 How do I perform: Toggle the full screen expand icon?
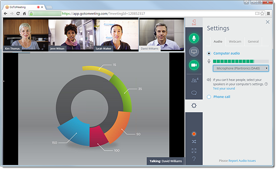pyautogui.click(x=194, y=151)
